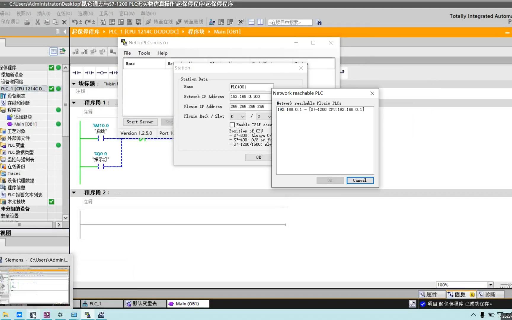Open the 默认变量表 tab at bottom
Screen dimensions: 512x320
[x=145, y=304]
